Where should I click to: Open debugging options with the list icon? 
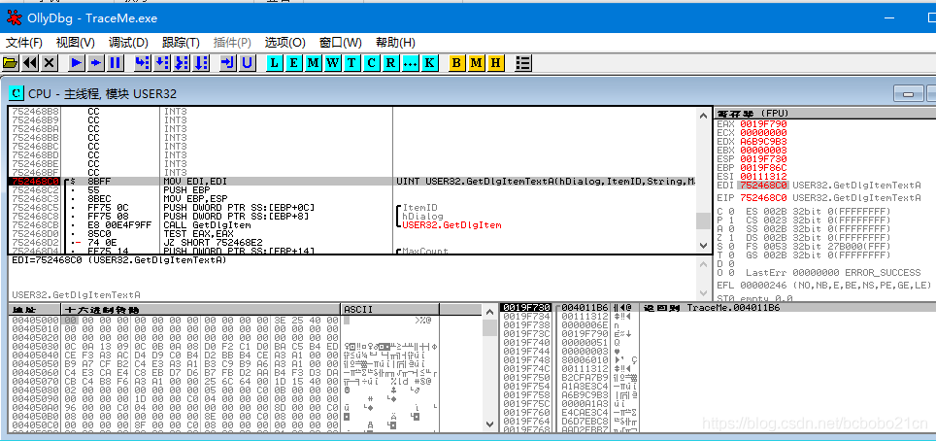coord(523,63)
